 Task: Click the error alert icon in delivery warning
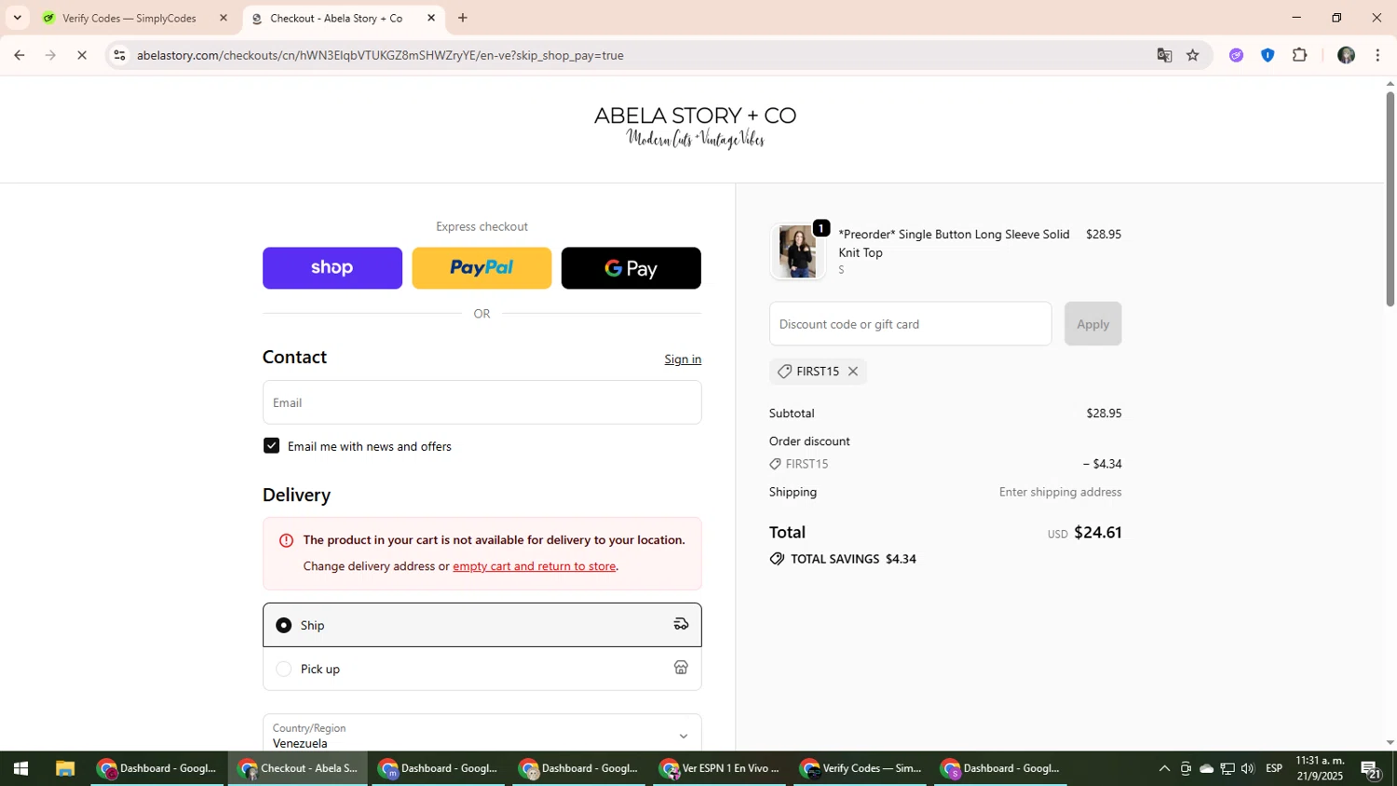[286, 540]
